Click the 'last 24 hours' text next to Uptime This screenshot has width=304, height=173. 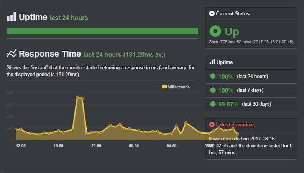[69, 18]
